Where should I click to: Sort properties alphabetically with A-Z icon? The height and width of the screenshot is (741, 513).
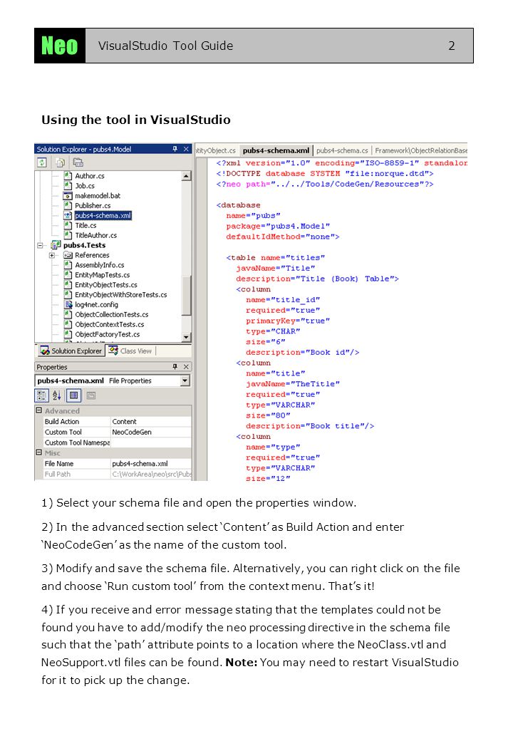click(57, 395)
